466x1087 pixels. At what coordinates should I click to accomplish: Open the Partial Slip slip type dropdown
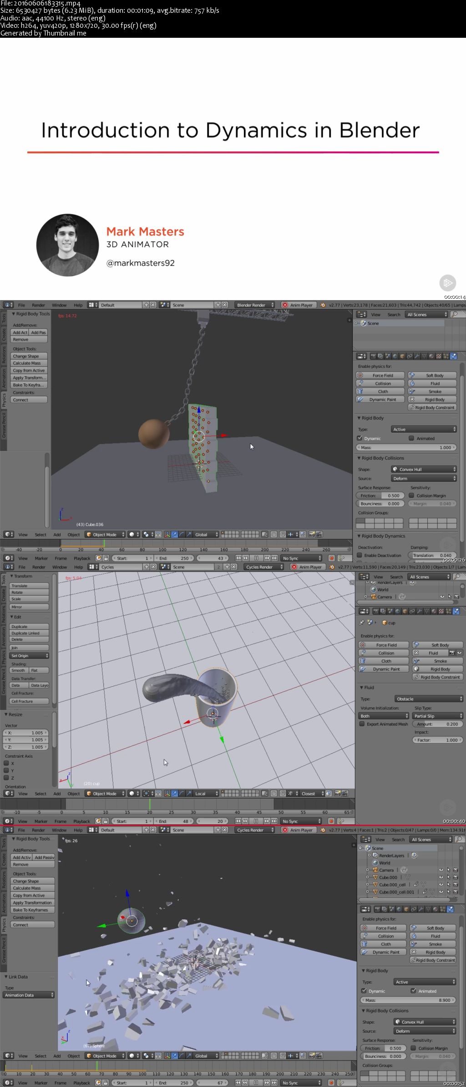pyautogui.click(x=438, y=716)
